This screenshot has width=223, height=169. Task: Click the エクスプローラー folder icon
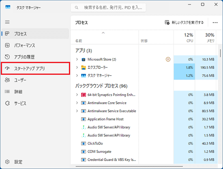(84, 68)
